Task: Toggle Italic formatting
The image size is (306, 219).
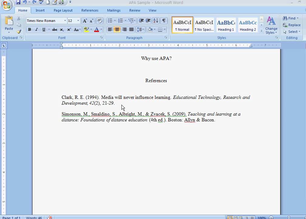Action: coord(36,30)
